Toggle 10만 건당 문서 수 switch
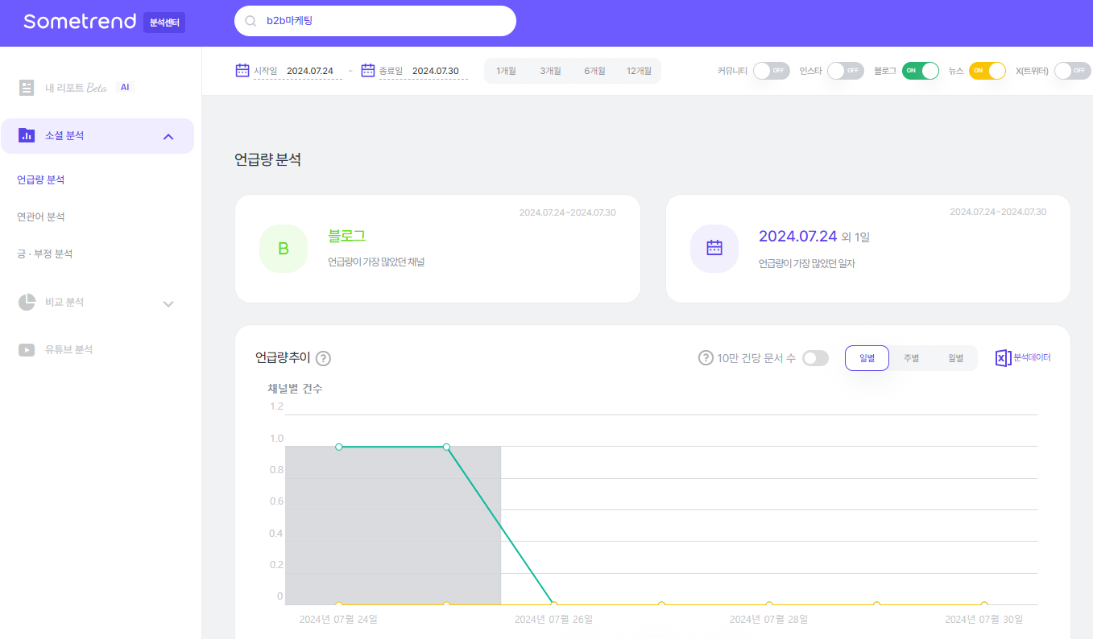1093x639 pixels. [815, 358]
